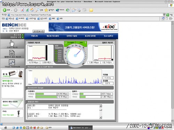
Task: Open the Visual Traceroute chart icon
Action: (x=12, y=62)
